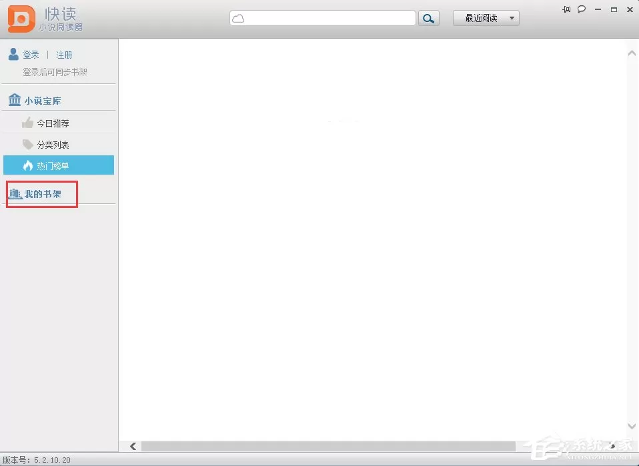Click the tag icon beside 分类列表
Image resolution: width=639 pixels, height=466 pixels.
click(x=28, y=144)
